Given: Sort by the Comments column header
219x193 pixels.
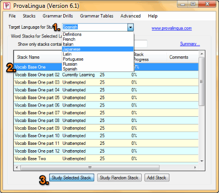Looking at the screenshot, I should tap(182, 57).
